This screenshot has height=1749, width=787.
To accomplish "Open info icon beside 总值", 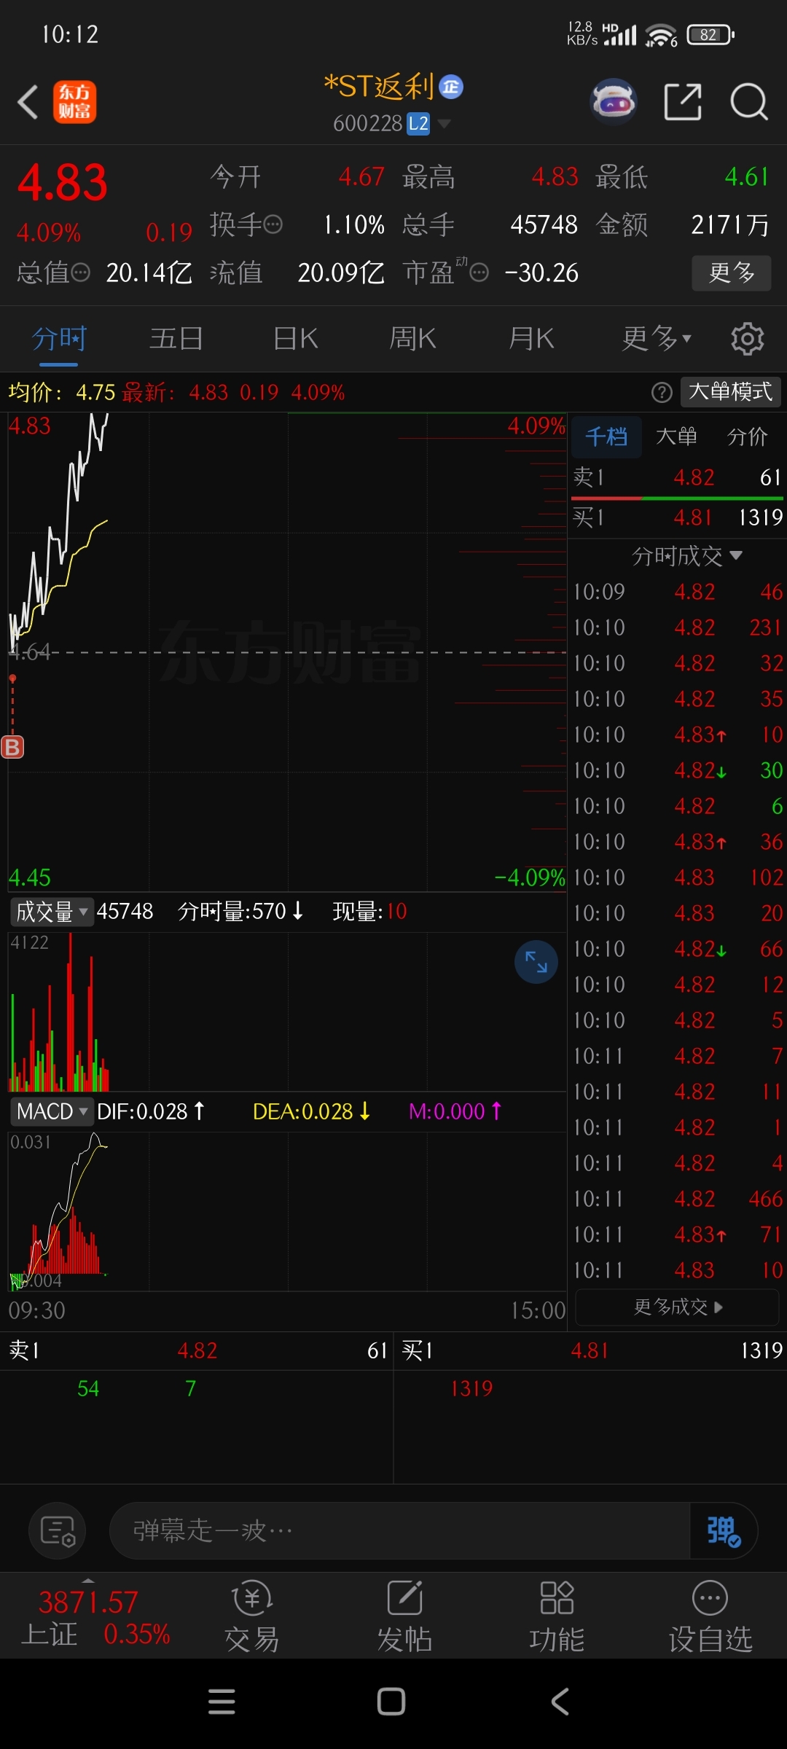I will pyautogui.click(x=80, y=273).
